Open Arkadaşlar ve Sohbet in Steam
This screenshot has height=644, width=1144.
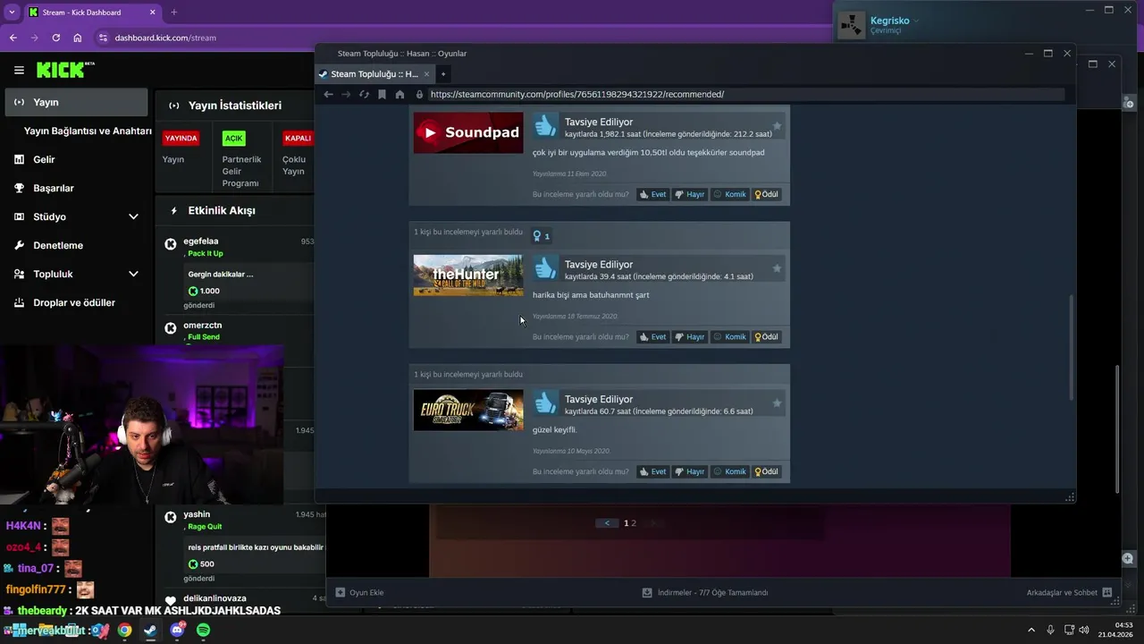[x=1069, y=592]
